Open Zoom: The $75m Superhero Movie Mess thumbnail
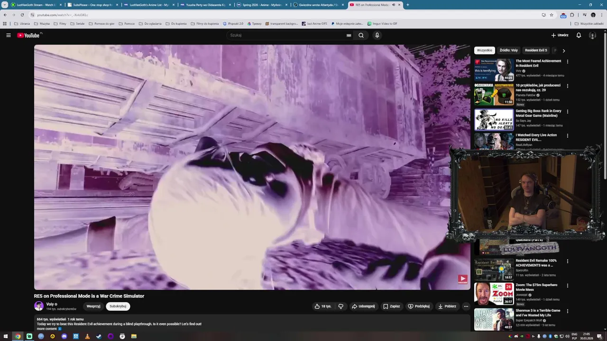 [494, 294]
